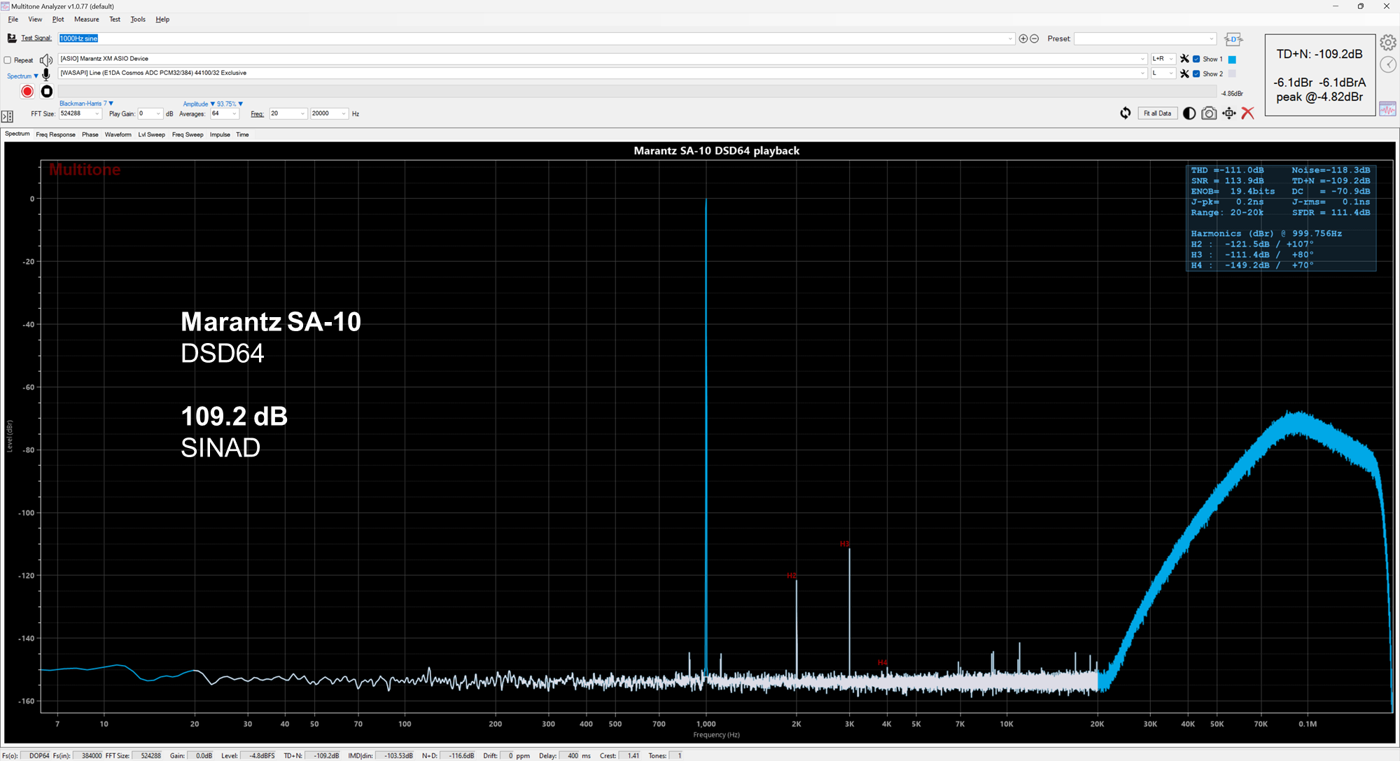The image size is (1400, 761).
Task: Uncheck the Show 2 checkbox
Action: coord(1196,74)
